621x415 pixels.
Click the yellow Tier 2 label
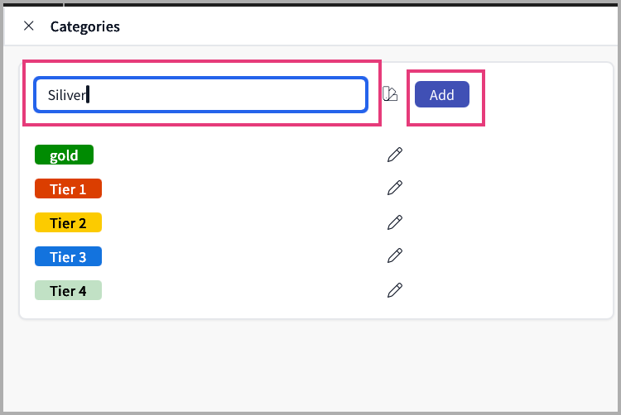click(x=68, y=222)
